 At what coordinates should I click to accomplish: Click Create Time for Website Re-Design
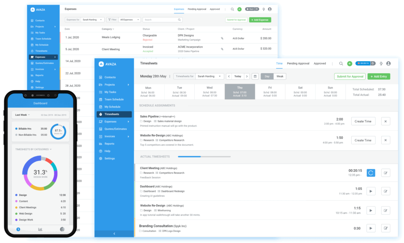[x=363, y=140]
